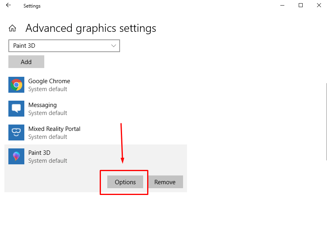Select the Google Chrome app icon
The width and height of the screenshot is (327, 226).
(x=16, y=85)
